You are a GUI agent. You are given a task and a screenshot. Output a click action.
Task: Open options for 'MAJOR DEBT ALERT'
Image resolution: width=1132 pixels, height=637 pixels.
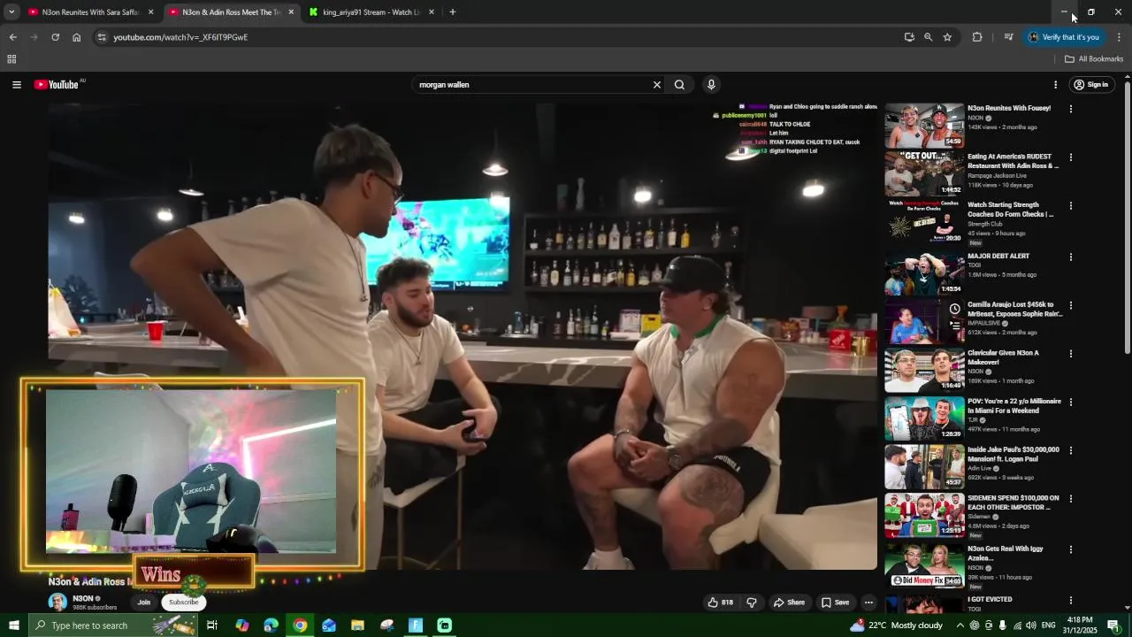tap(1071, 257)
